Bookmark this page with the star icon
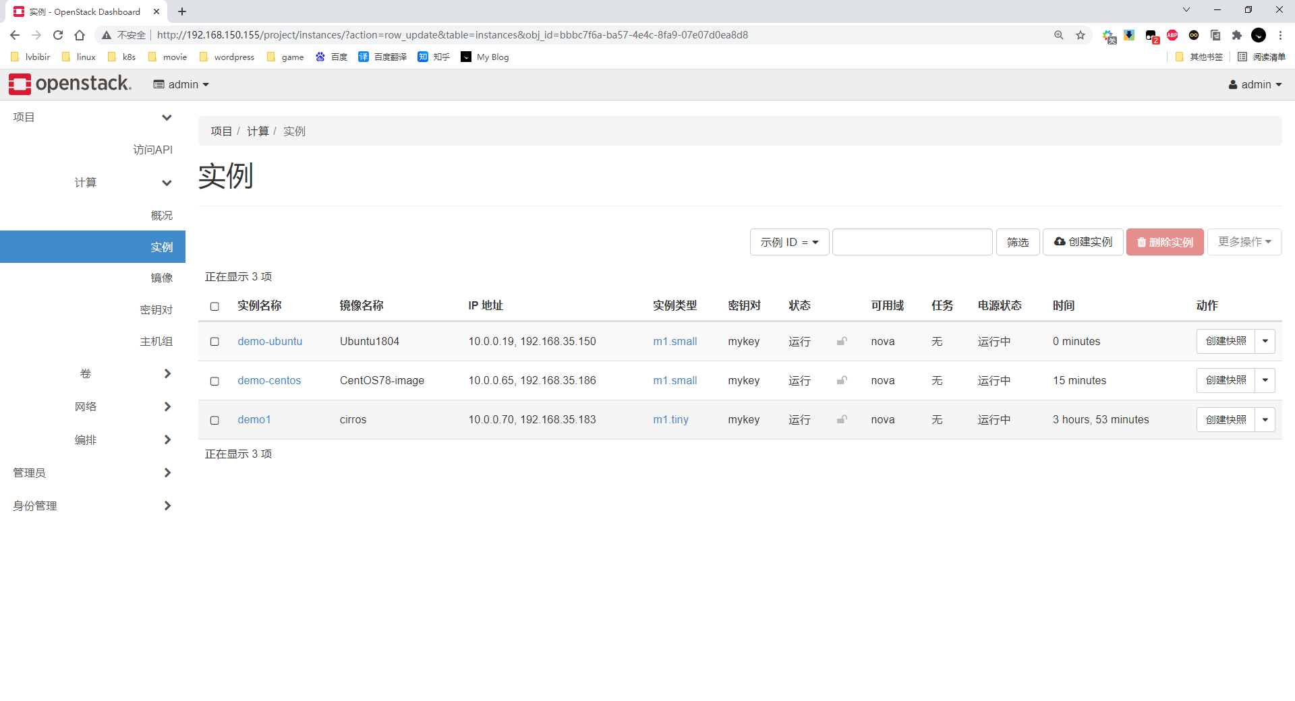The height and width of the screenshot is (701, 1295). (1081, 35)
